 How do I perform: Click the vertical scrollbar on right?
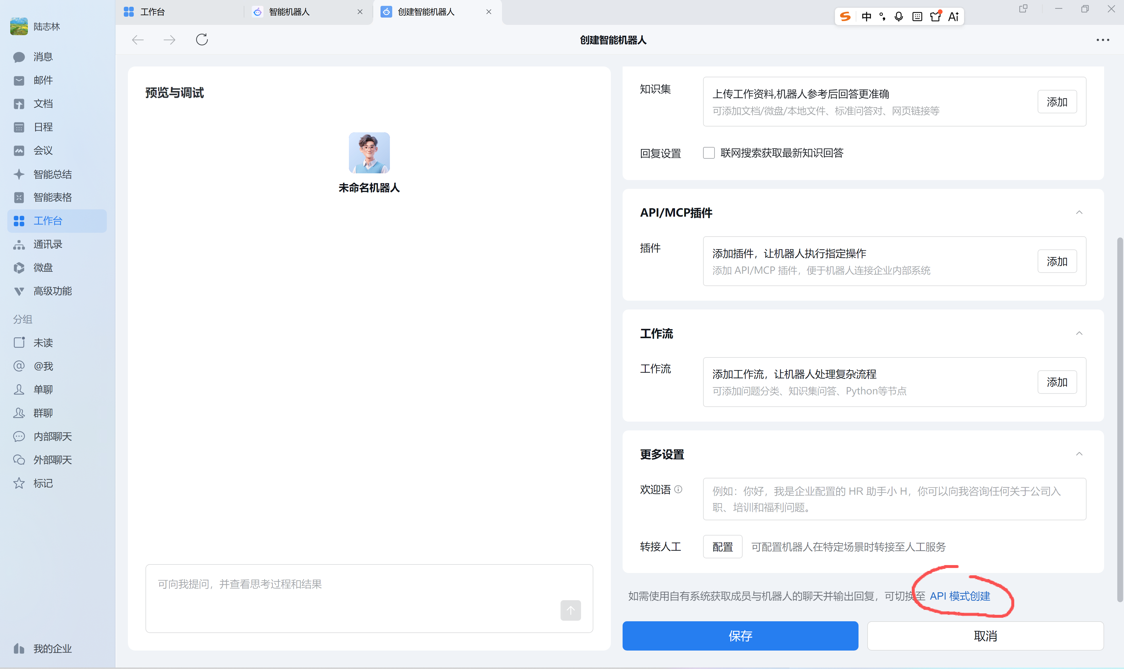(1120, 419)
